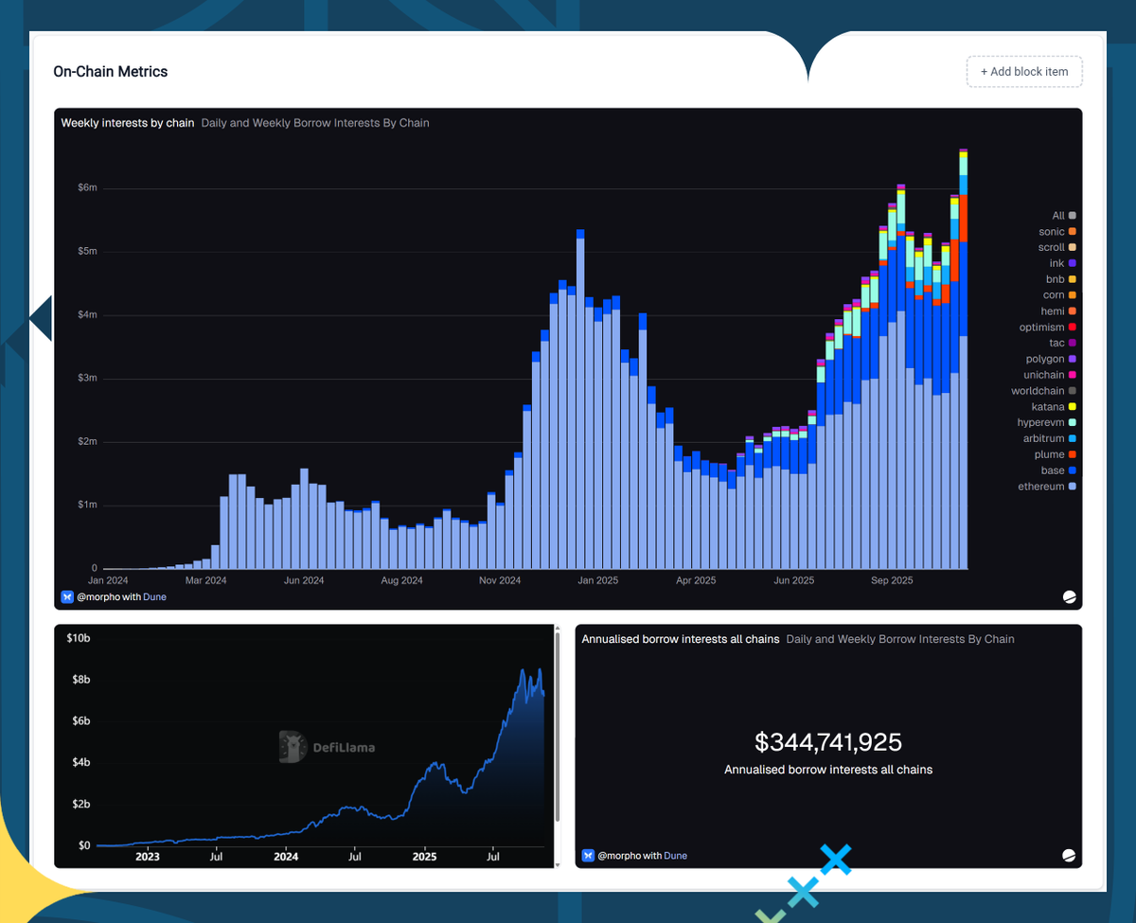Viewport: 1136px width, 923px height.
Task: Click the tallest final bar in weekly chart
Action: click(964, 359)
